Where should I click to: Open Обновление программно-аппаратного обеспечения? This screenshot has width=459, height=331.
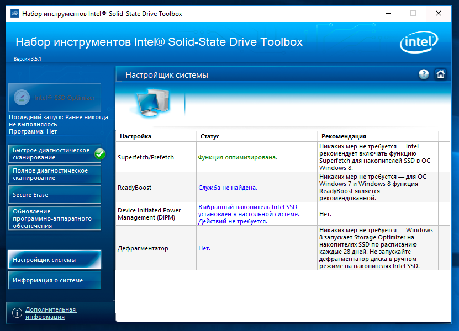55,218
